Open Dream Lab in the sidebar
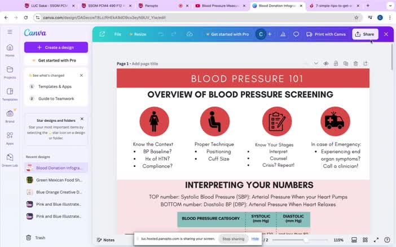This screenshot has width=396, height=247. tap(10, 160)
